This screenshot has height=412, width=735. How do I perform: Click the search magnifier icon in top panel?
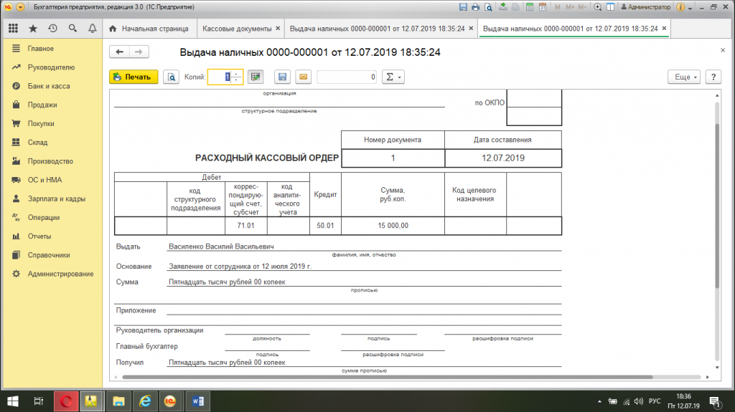pos(72,29)
